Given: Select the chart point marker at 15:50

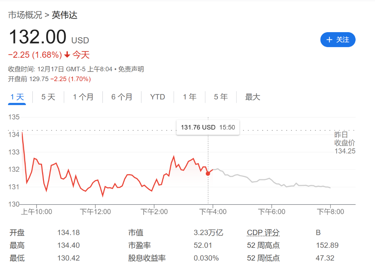Looking at the screenshot, I should pyautogui.click(x=208, y=173).
